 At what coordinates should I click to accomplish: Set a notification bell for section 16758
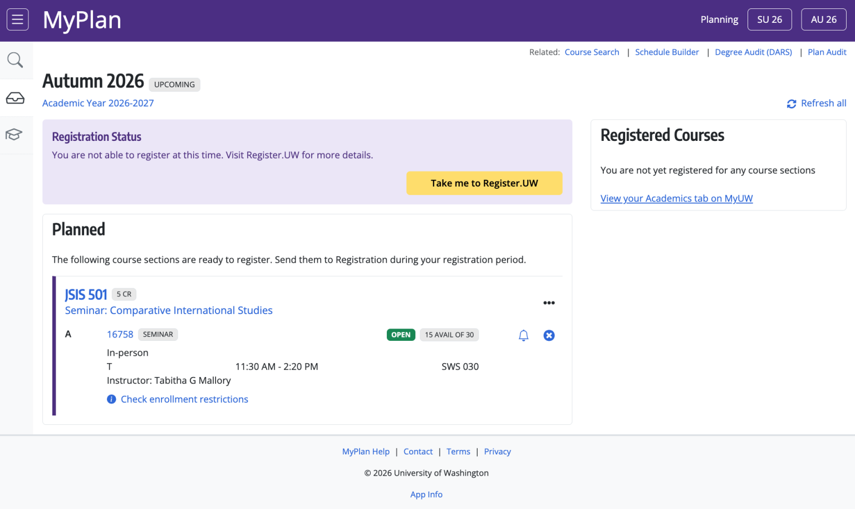click(x=523, y=335)
